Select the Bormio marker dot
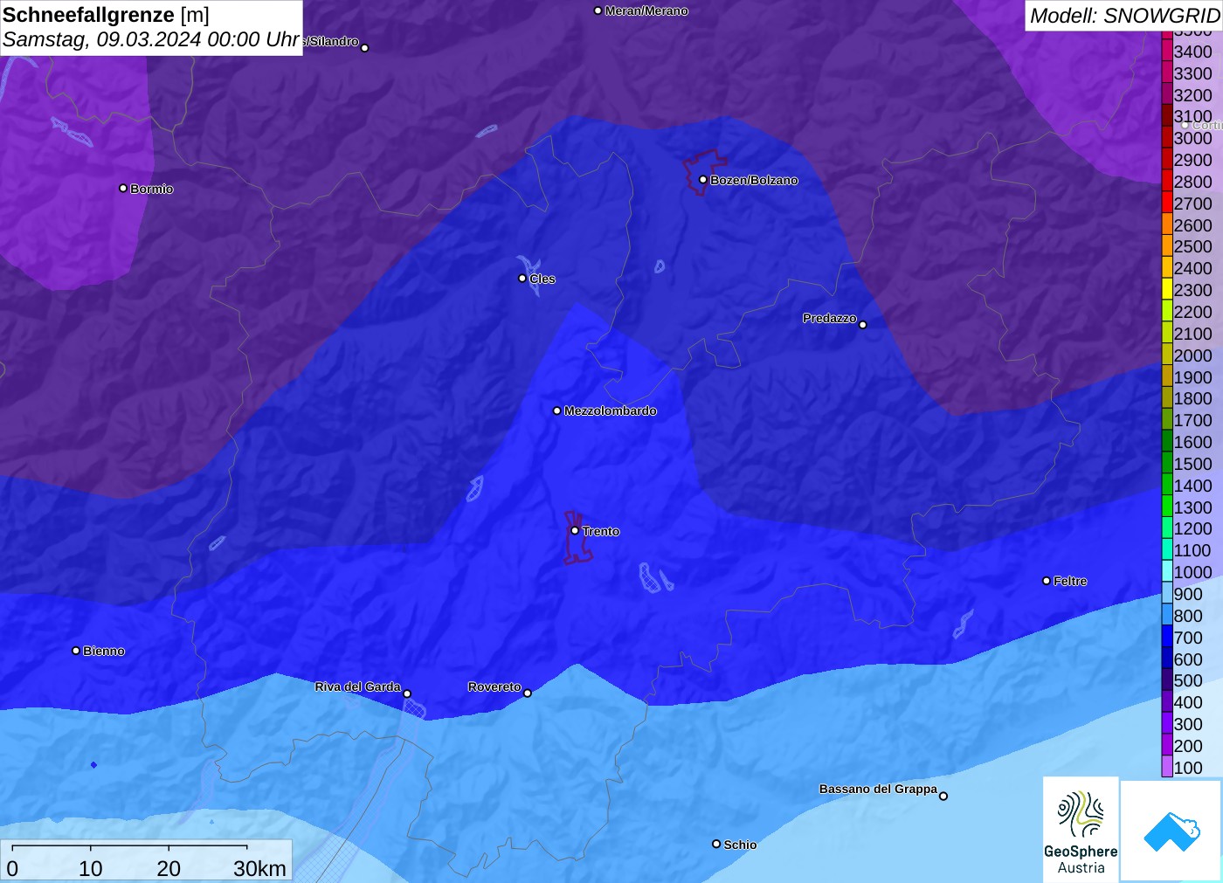This screenshot has height=883, width=1223. pos(123,189)
